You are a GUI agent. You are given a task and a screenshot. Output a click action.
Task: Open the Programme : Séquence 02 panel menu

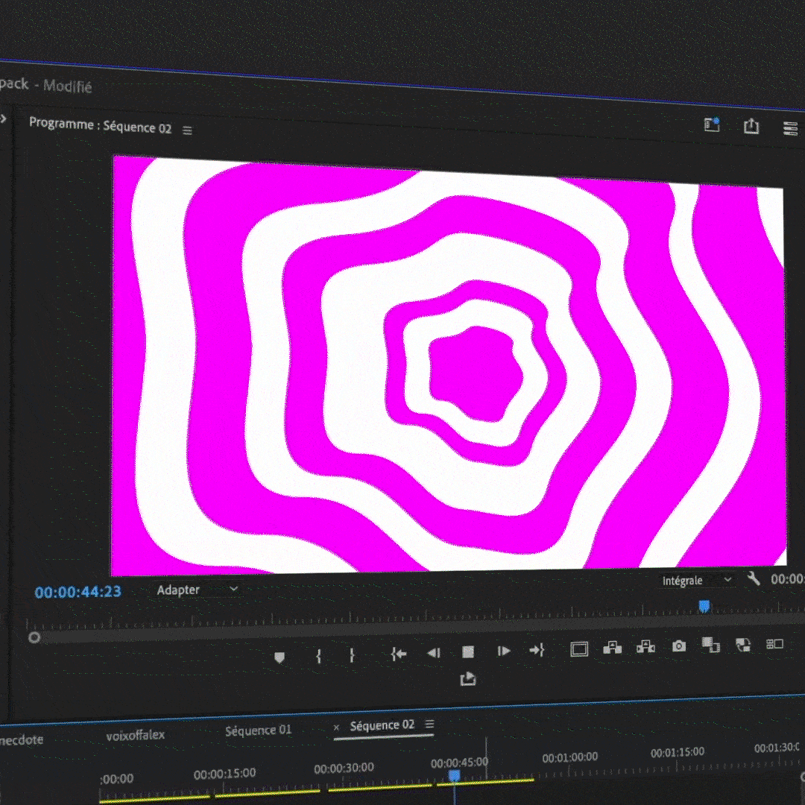[x=188, y=130]
